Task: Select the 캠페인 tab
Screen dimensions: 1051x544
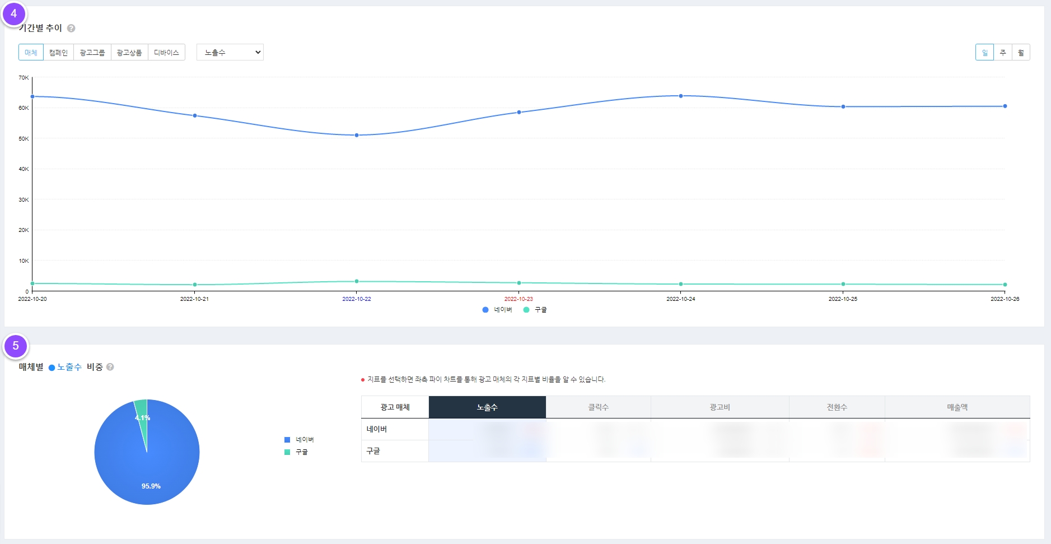Action: (x=58, y=53)
